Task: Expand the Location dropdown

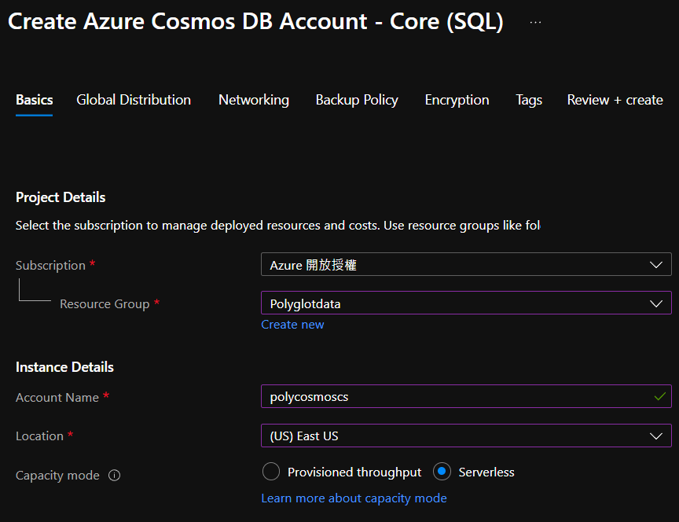Action: 465,436
